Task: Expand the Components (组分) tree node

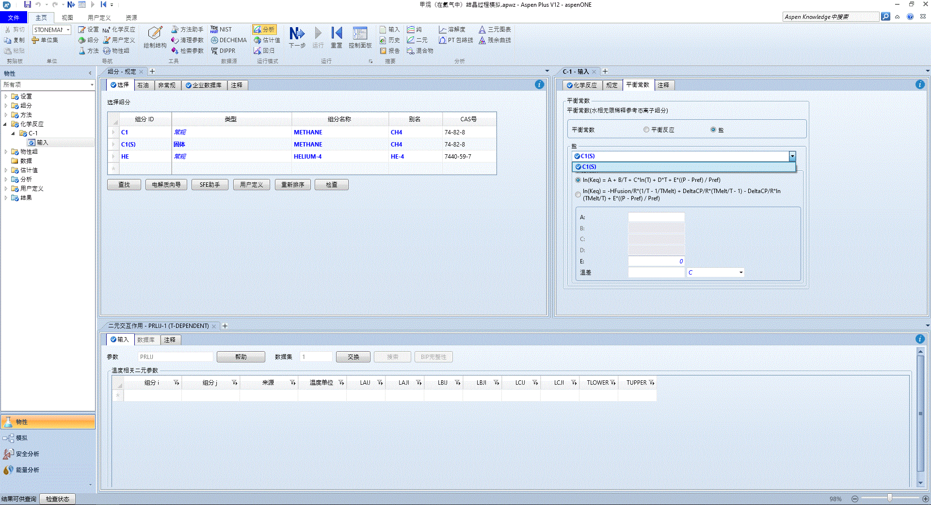Action: point(6,106)
